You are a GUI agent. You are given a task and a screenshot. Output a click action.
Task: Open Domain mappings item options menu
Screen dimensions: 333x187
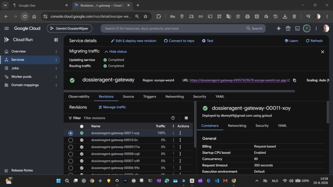tap(56, 85)
